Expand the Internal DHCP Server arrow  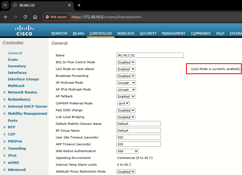coord(4,107)
